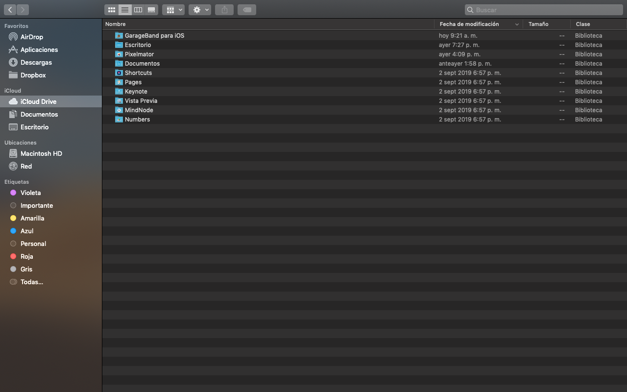Select the MindNode folder icon
The width and height of the screenshot is (627, 392).
pos(119,110)
